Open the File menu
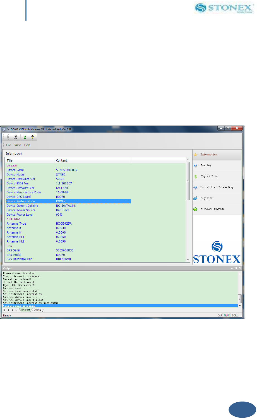This screenshot has width=257, height=418. pyautogui.click(x=9, y=145)
